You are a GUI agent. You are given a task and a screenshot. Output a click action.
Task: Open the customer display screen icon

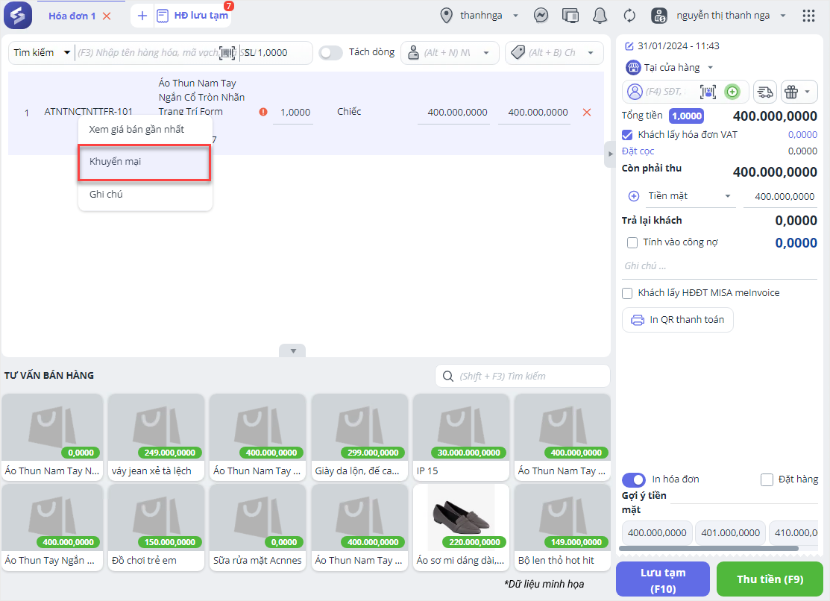pyautogui.click(x=570, y=16)
